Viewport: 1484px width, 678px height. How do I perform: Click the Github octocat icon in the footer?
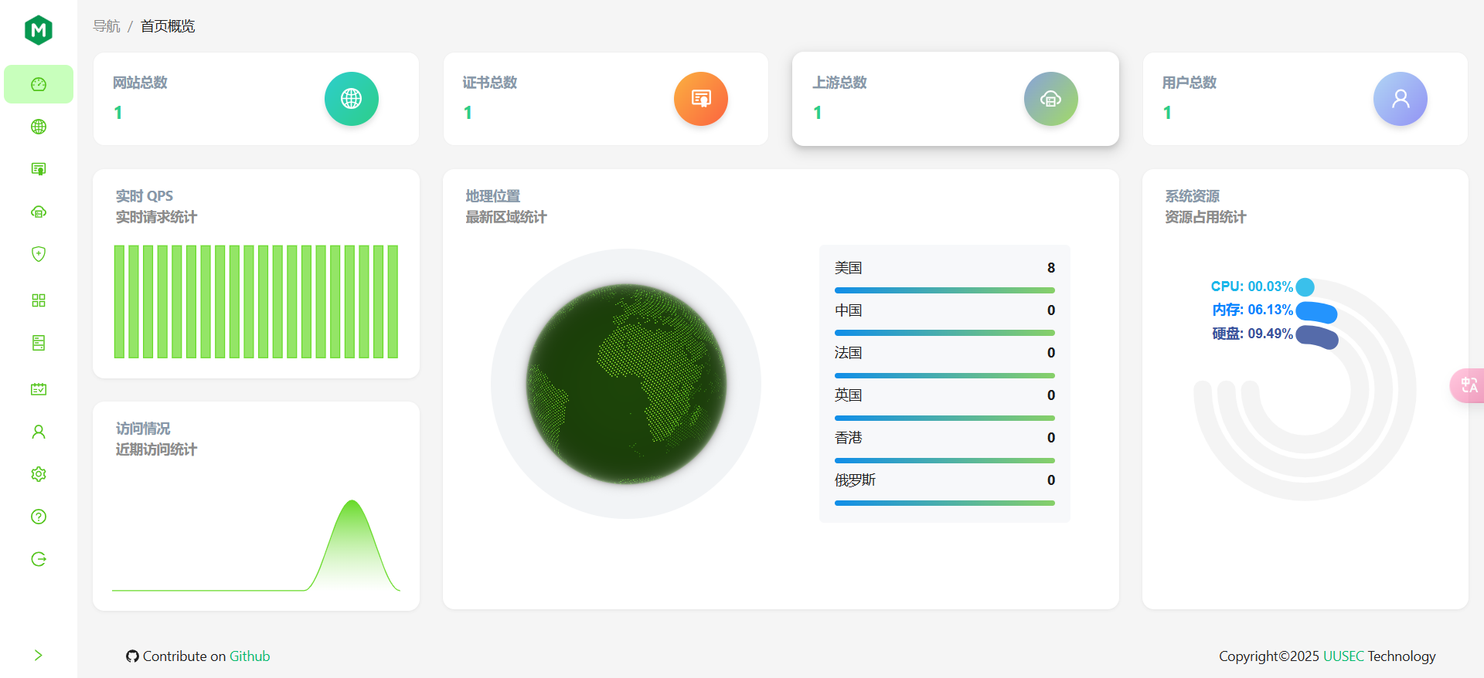133,656
